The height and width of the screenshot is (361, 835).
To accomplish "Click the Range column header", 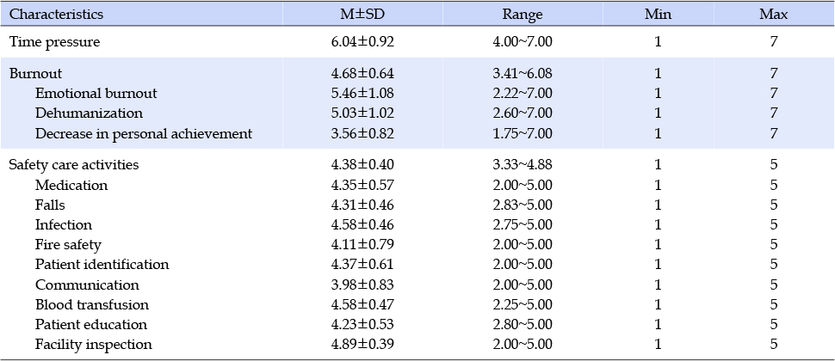I will click(523, 15).
